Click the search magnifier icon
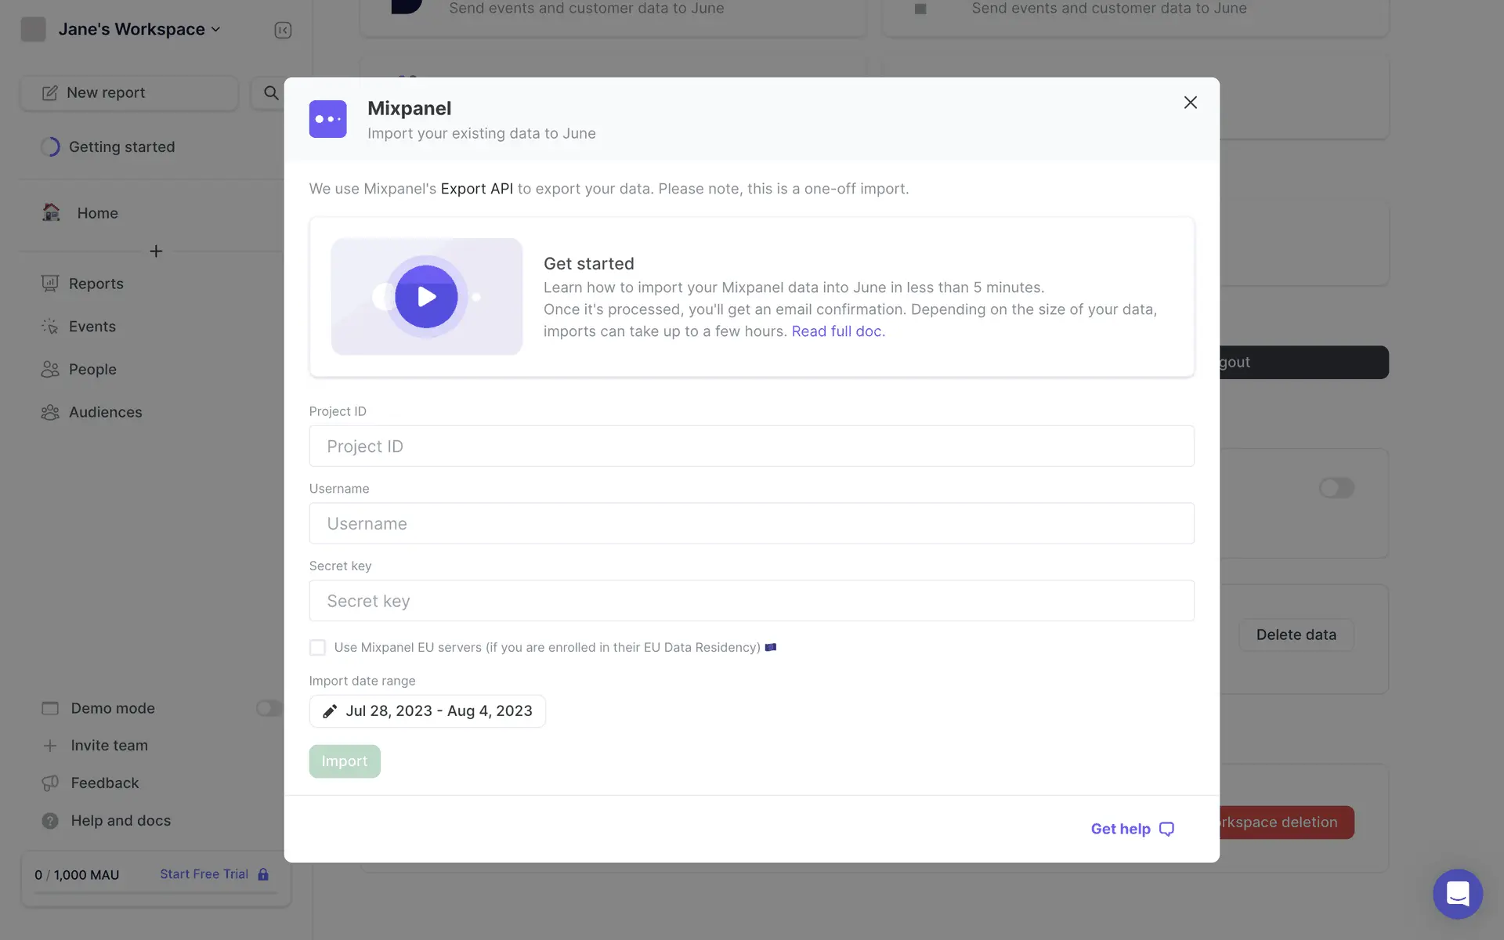This screenshot has height=940, width=1504. 270,93
